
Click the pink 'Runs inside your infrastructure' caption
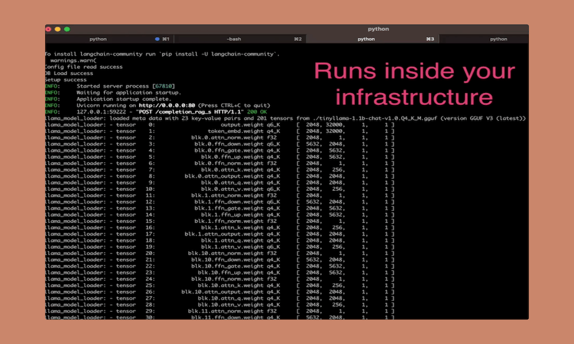pos(414,84)
